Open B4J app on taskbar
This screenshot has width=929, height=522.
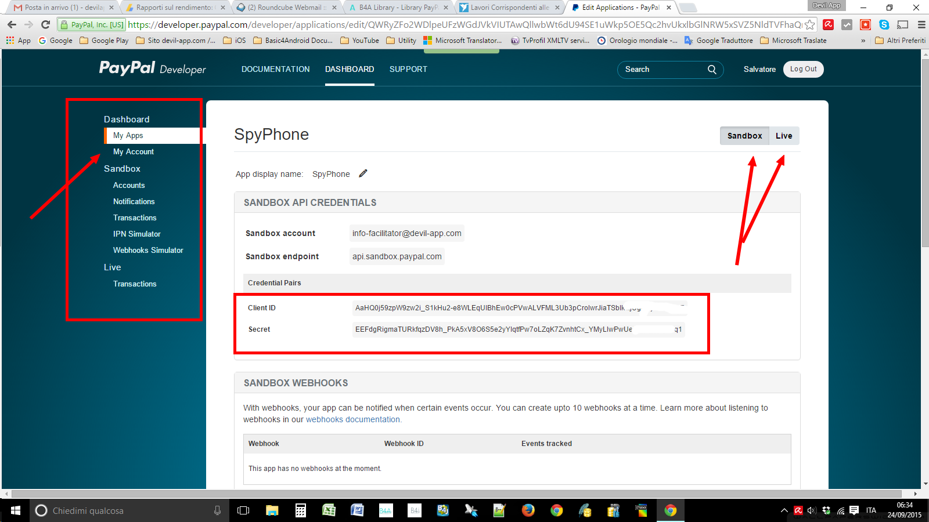(x=442, y=510)
